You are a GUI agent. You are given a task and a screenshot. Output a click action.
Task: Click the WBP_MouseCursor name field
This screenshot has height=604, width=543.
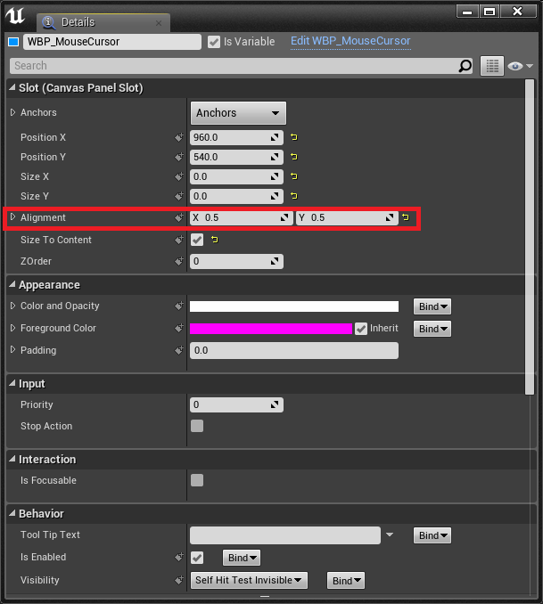(x=112, y=42)
